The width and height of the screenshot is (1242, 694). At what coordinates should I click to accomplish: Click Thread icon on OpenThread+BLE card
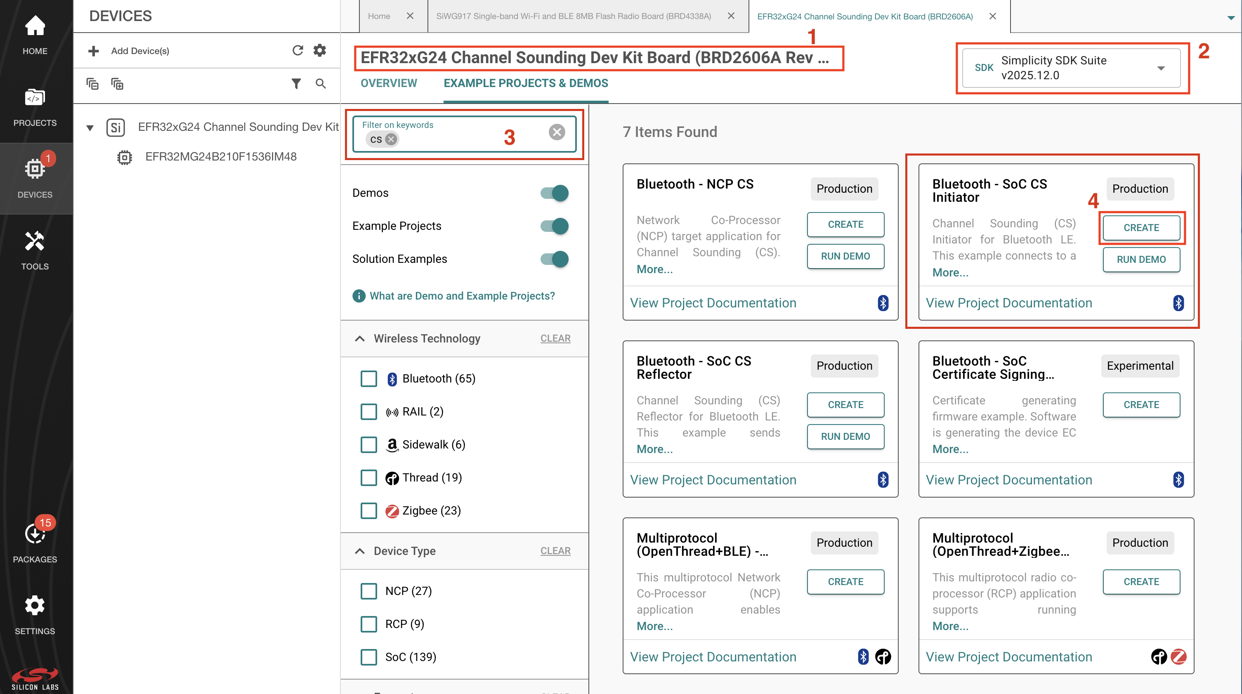[883, 657]
